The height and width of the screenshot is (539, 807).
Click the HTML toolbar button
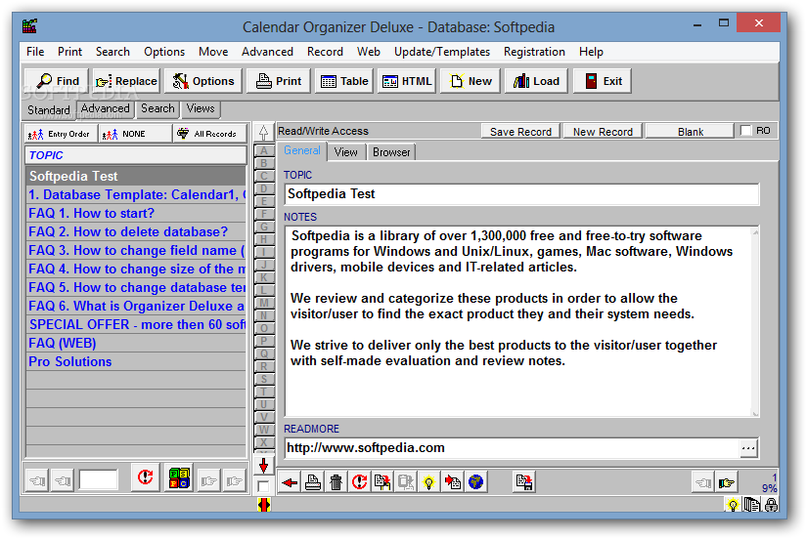[407, 81]
